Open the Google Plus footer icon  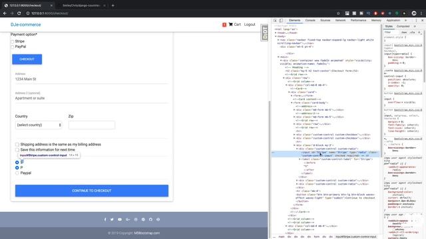pos(128,220)
